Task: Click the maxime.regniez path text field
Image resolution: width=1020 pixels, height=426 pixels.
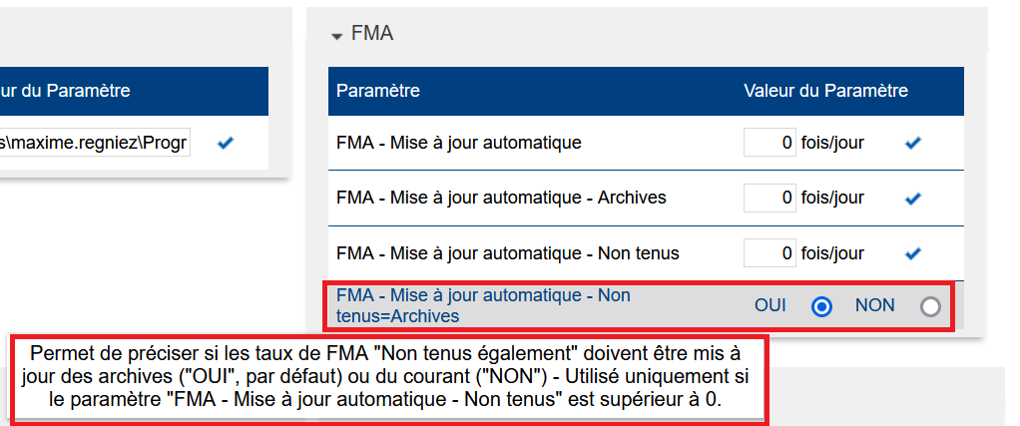Action: click(96, 143)
